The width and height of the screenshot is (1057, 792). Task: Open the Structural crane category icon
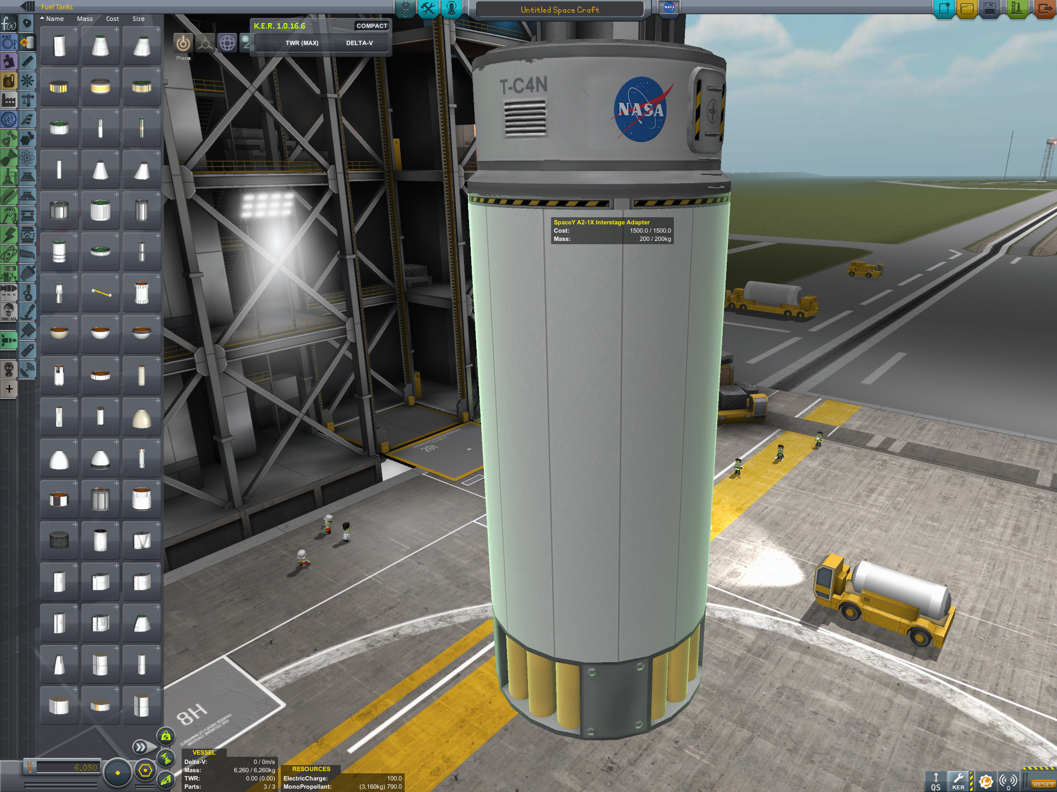27,100
